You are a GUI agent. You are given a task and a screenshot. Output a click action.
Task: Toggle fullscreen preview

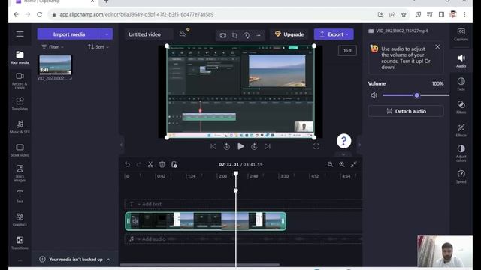pos(316,147)
